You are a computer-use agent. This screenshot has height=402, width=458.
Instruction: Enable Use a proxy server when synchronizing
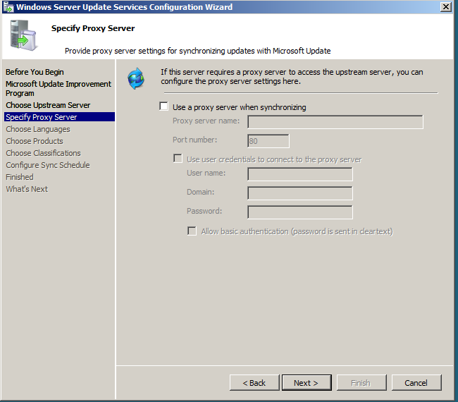164,106
